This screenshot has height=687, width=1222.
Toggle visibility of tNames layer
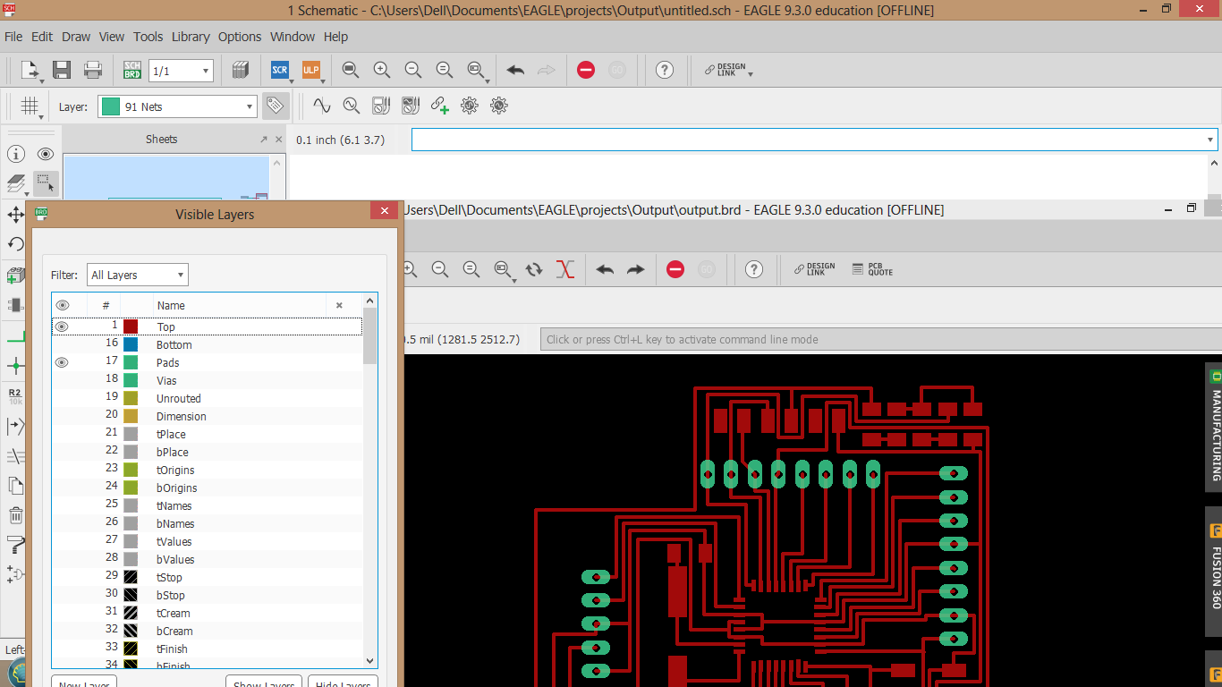pos(62,505)
